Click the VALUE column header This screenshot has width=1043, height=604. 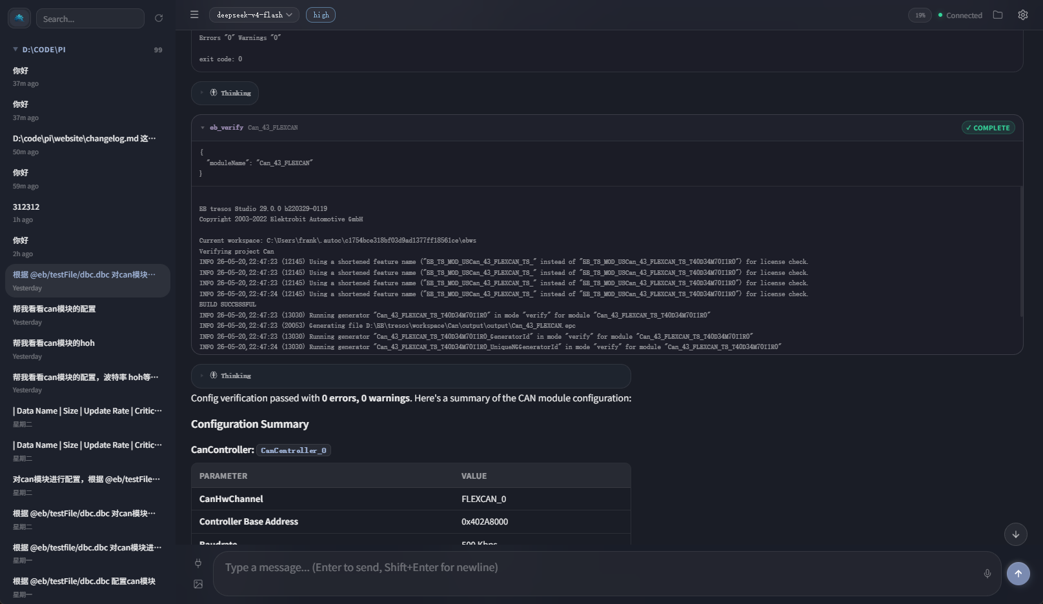click(x=474, y=476)
